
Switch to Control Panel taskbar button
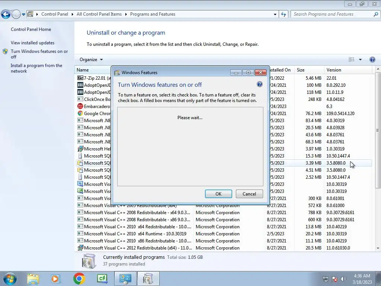(x=125, y=279)
